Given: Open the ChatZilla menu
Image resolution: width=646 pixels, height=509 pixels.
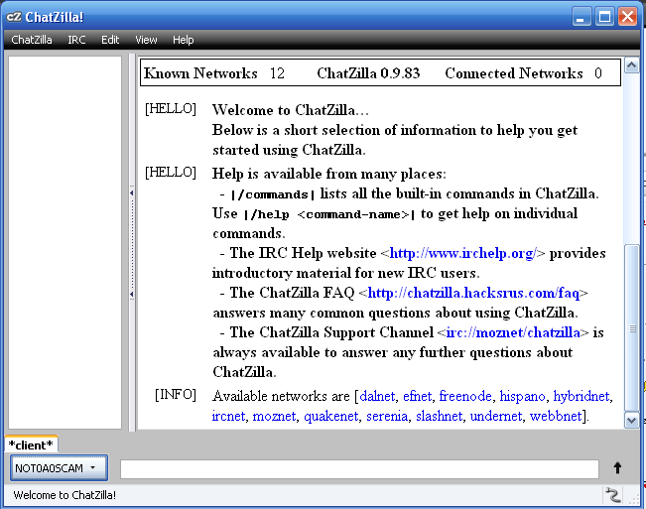Looking at the screenshot, I should click(x=32, y=40).
